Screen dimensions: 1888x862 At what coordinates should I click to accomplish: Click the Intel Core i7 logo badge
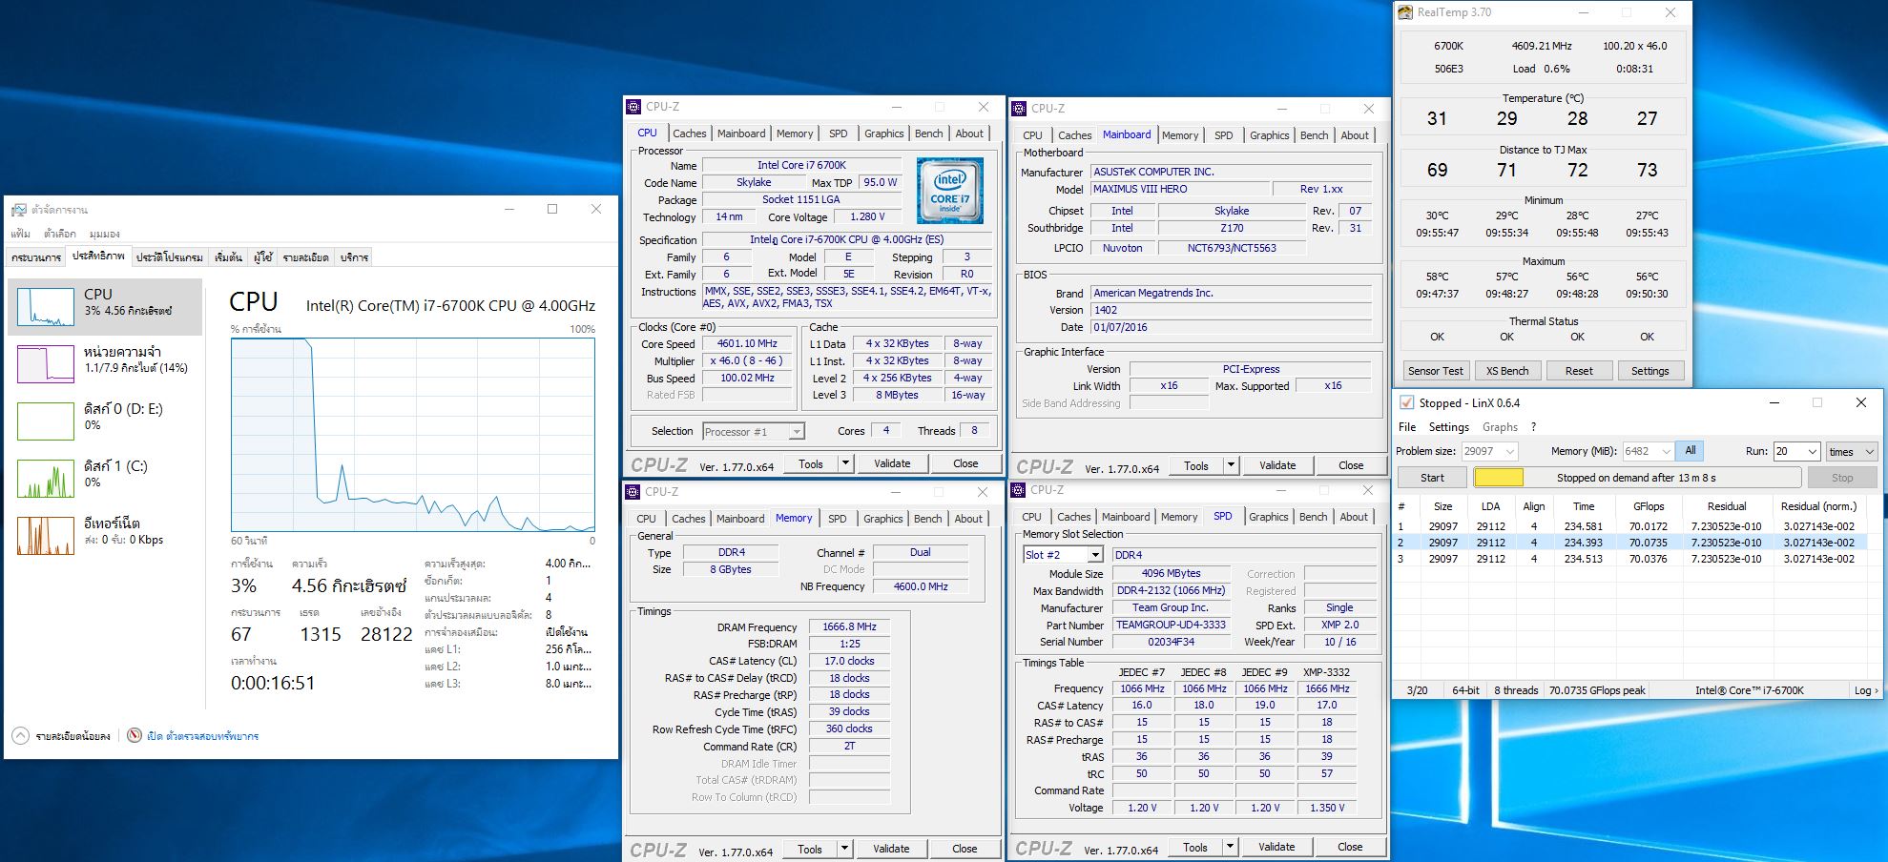[x=949, y=192]
